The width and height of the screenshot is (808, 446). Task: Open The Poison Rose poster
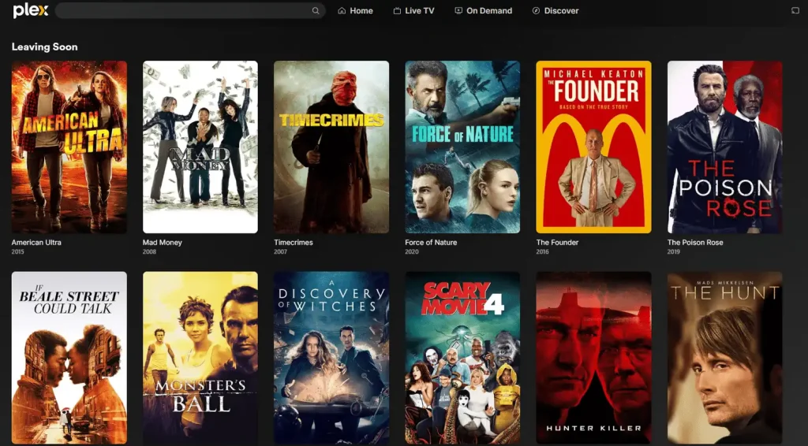(x=725, y=147)
